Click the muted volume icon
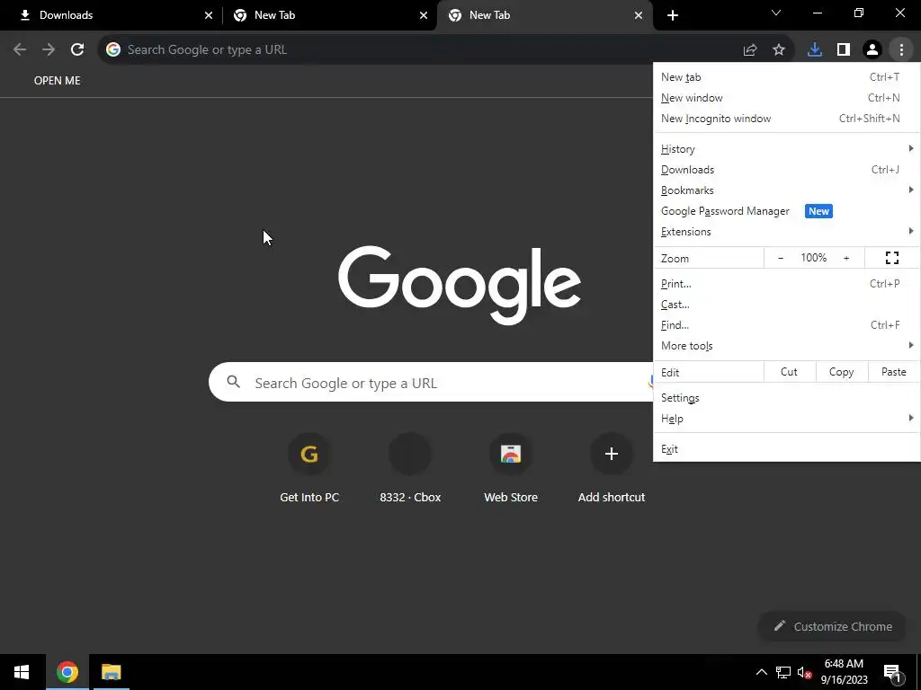 tap(804, 672)
